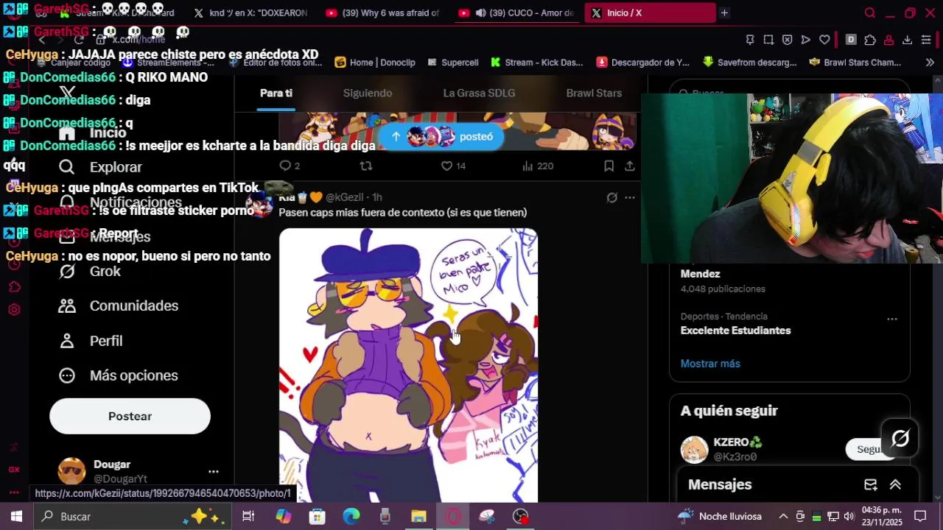Click Grok icon on Kia's tweet
Screen dimensions: 943x530
point(611,197)
